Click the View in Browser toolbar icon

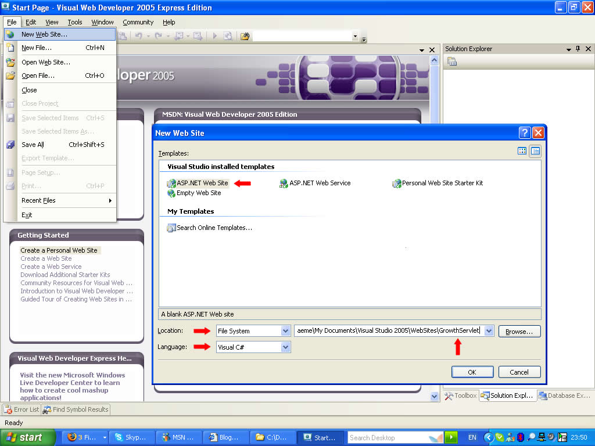(228, 36)
